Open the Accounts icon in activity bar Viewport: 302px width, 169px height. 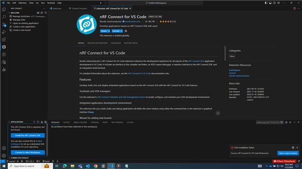pyautogui.click(x=4, y=148)
